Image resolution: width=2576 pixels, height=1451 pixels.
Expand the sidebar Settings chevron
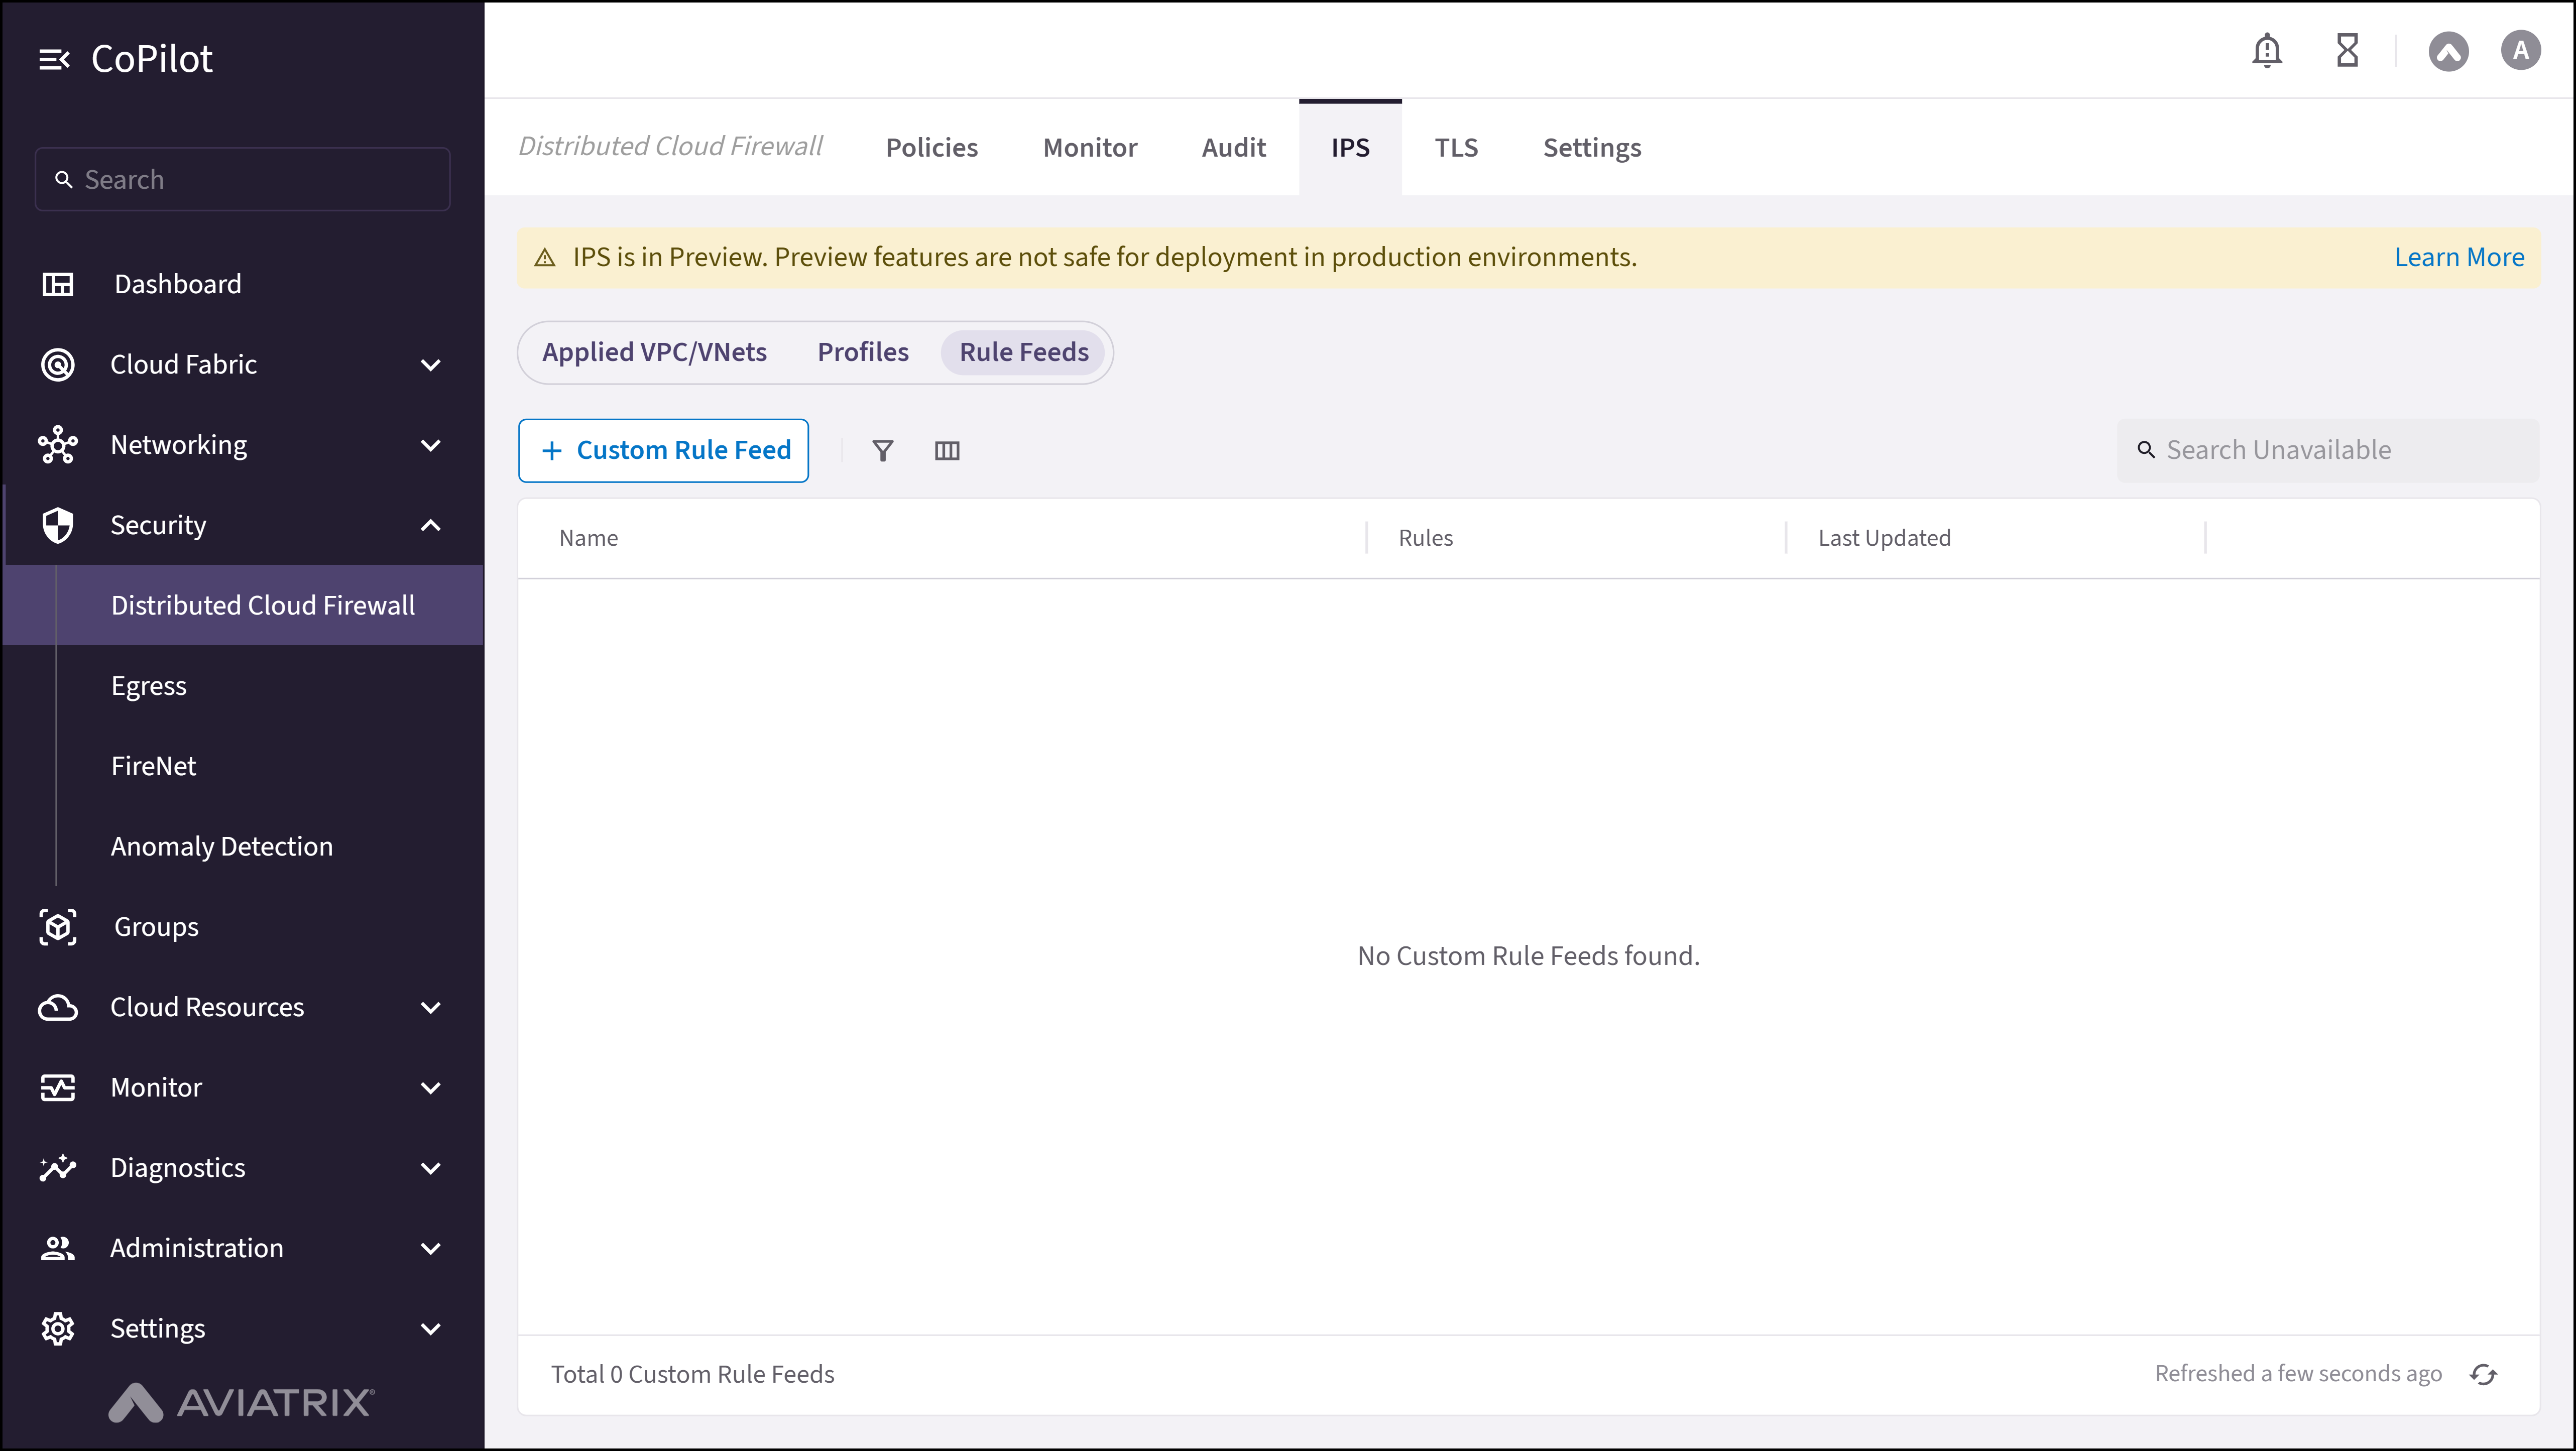pyautogui.click(x=431, y=1329)
